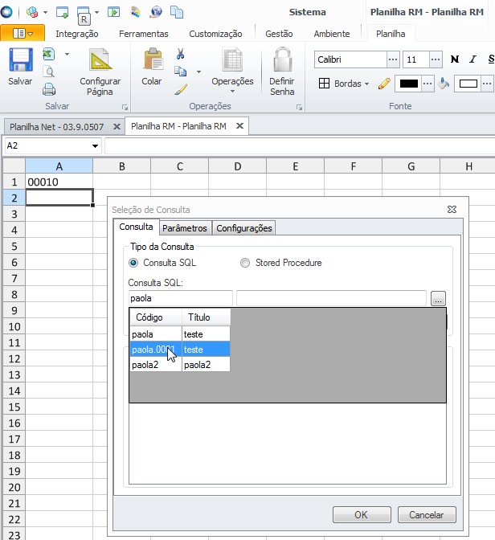Select the paola.0001 row in results list
The height and width of the screenshot is (540, 495).
click(180, 350)
